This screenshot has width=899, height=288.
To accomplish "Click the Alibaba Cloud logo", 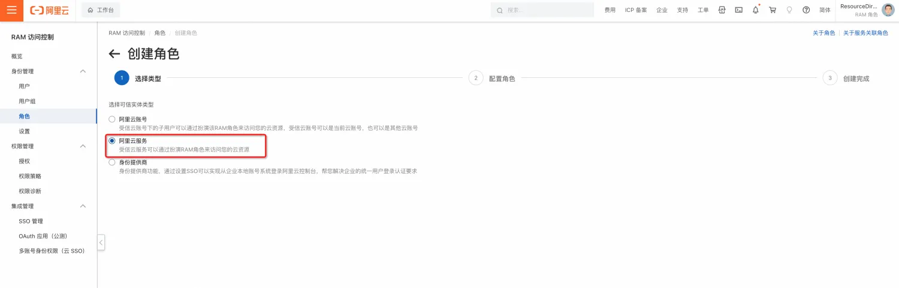I will 49,10.
